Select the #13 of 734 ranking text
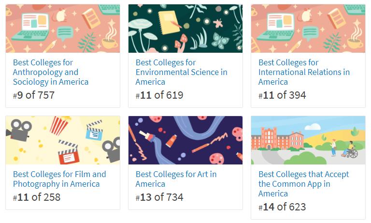 click(x=159, y=197)
